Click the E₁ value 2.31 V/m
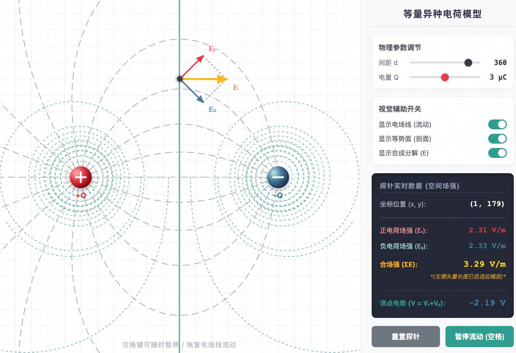 487,230
